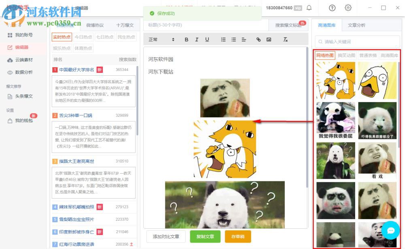The height and width of the screenshot is (249, 405).
Task: Open the paragraph style dropdown 正常
Action: pos(162,40)
